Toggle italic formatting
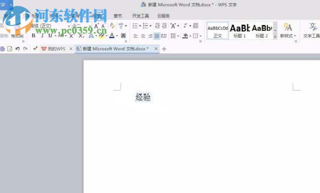This screenshot has height=193, width=320. click(x=42, y=36)
